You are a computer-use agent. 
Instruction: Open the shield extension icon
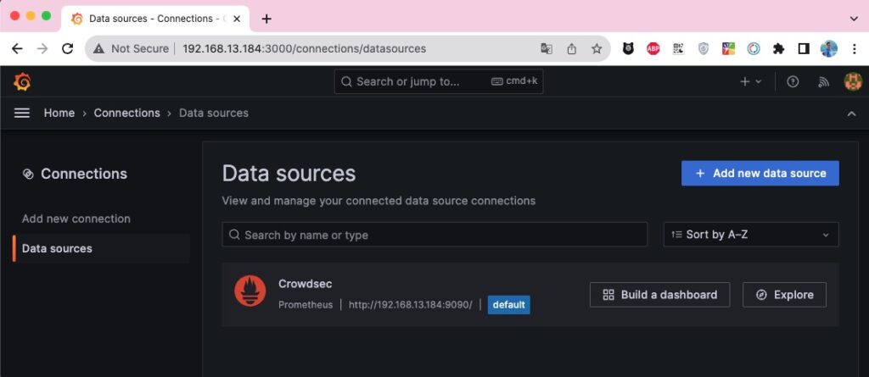click(x=704, y=49)
